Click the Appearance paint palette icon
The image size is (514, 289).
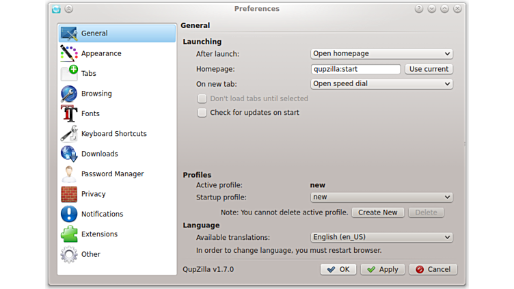pyautogui.click(x=69, y=53)
